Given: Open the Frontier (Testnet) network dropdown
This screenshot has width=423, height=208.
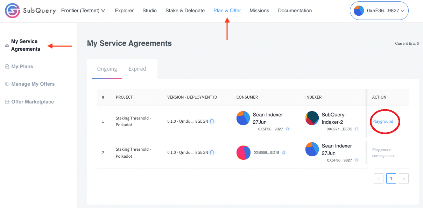Looking at the screenshot, I should pos(83,10).
